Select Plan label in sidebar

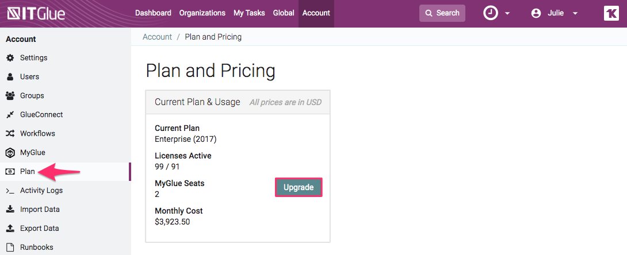28,172
